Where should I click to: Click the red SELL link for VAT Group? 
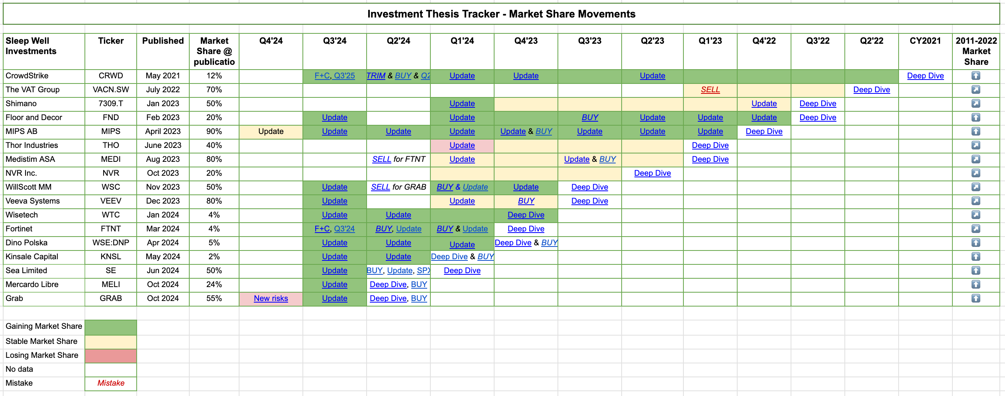point(710,89)
